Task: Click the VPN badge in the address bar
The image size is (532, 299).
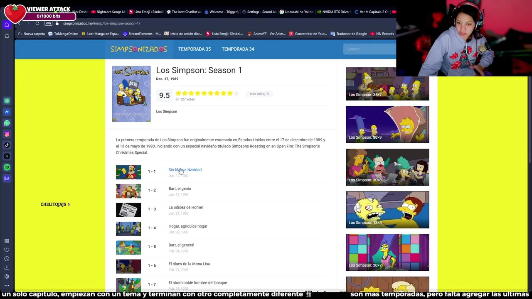Action: [x=48, y=23]
